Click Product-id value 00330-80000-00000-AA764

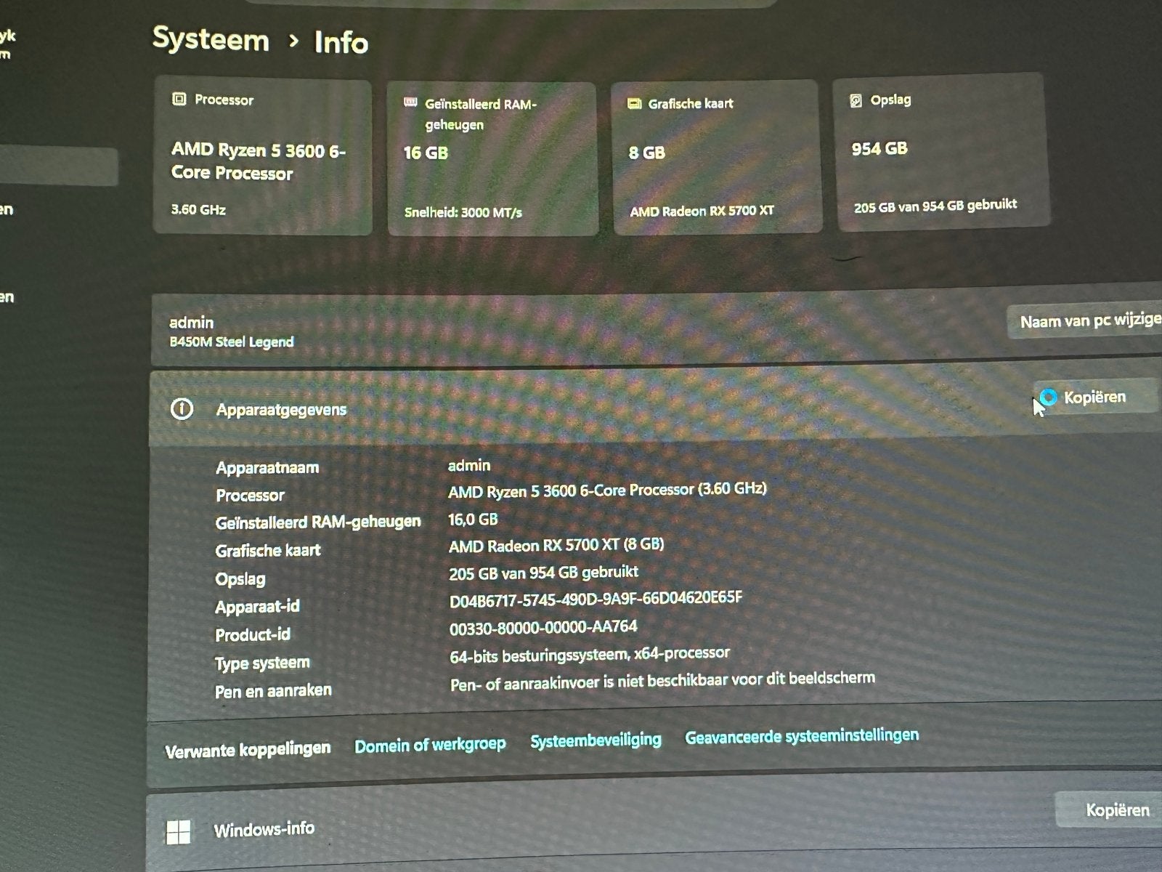pyautogui.click(x=543, y=627)
